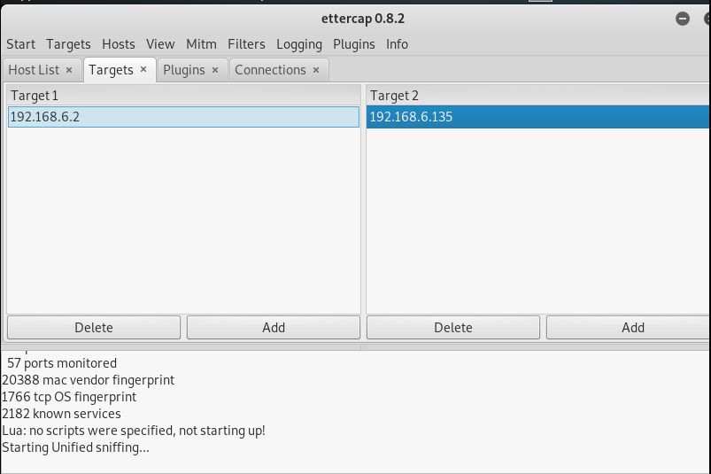Switch to the Connections tab

pos(270,70)
